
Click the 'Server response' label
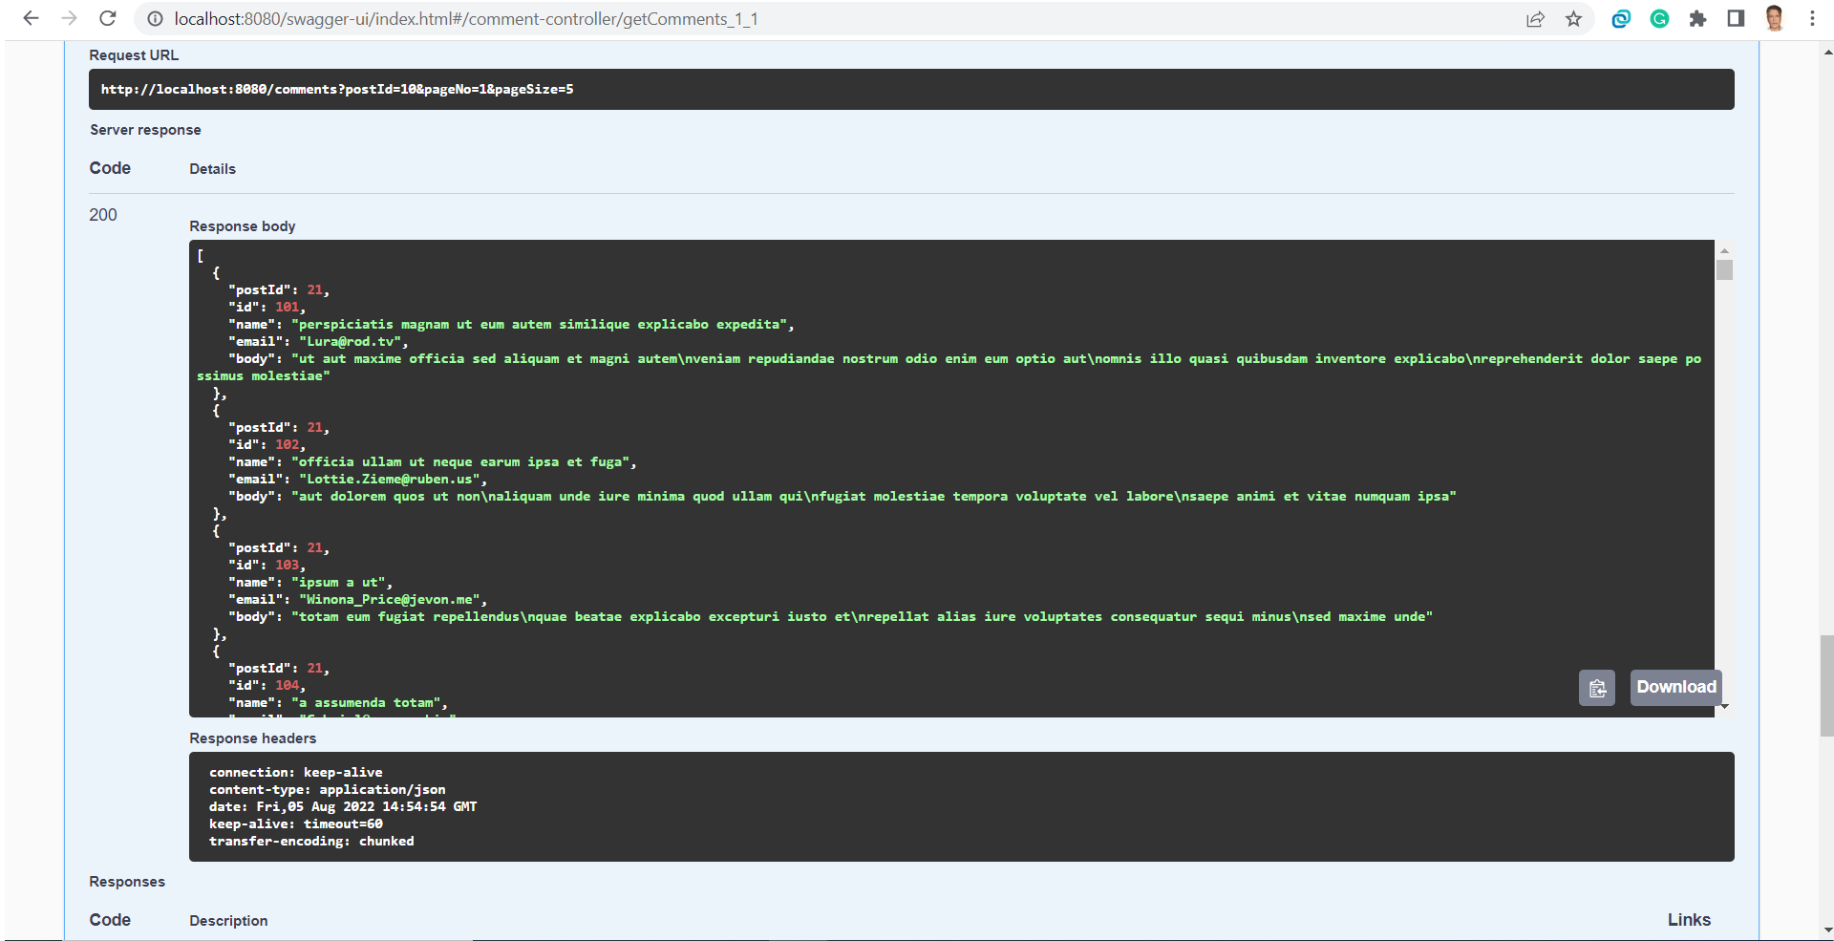tap(145, 130)
